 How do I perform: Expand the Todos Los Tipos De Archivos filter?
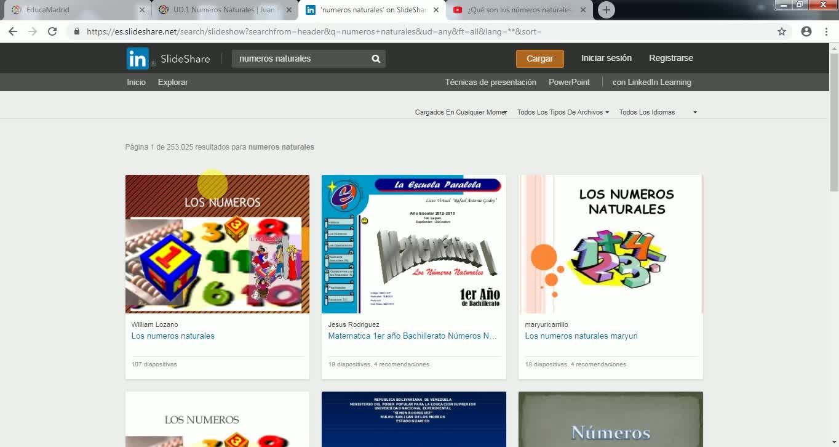563,112
